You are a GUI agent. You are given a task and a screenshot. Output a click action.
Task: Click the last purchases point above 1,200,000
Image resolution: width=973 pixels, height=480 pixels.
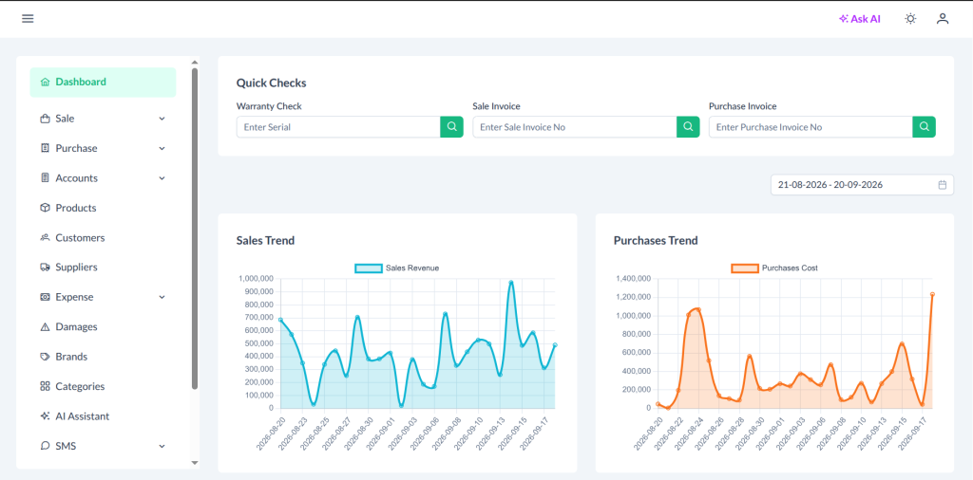pos(932,294)
